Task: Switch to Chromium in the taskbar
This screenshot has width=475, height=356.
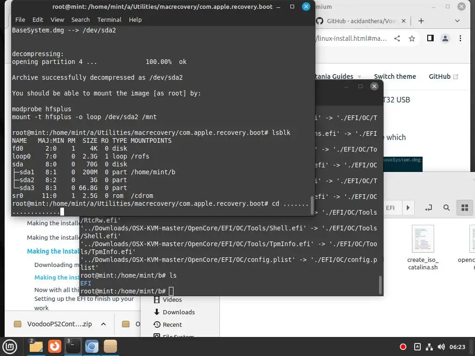Action: (x=92, y=347)
